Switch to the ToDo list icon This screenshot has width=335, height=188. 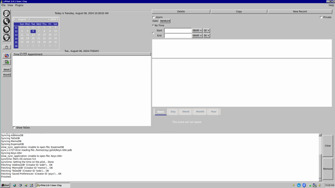click(x=7, y=29)
